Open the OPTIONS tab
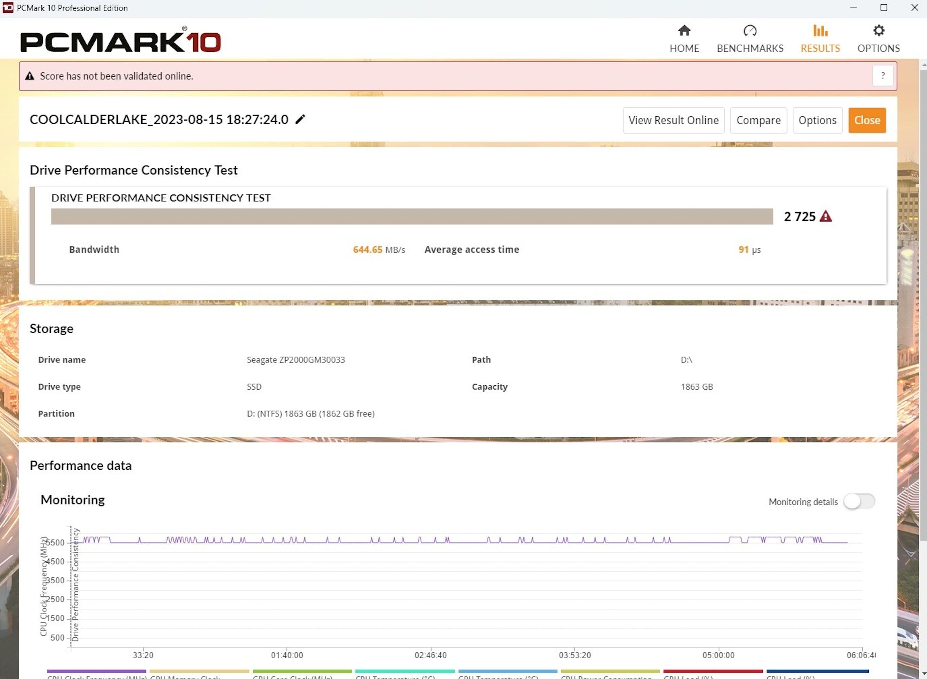The image size is (927, 679). (x=878, y=39)
